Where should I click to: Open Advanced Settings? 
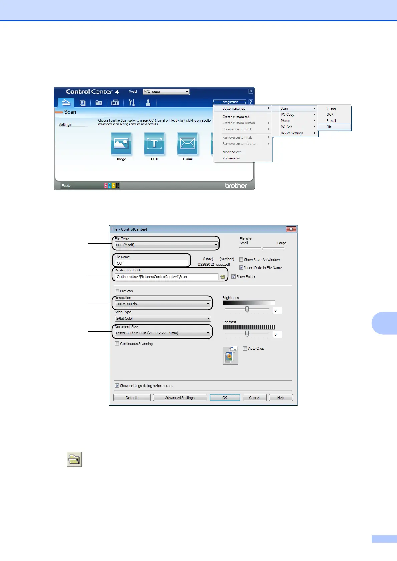[x=180, y=398]
